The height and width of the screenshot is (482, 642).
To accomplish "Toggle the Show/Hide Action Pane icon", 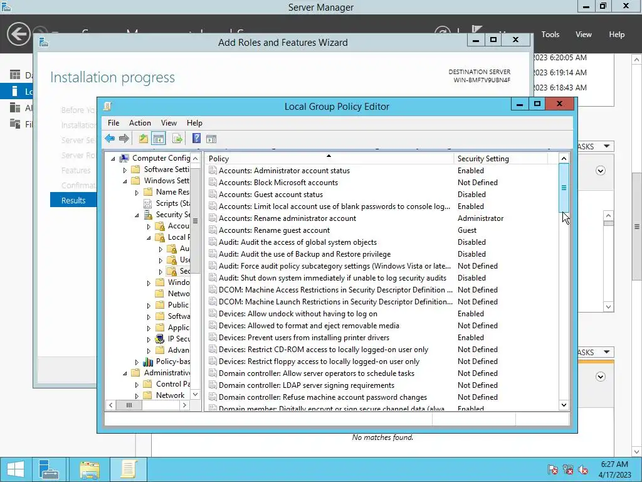I will (211, 139).
